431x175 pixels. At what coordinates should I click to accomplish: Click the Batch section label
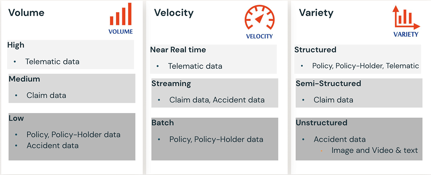(163, 123)
